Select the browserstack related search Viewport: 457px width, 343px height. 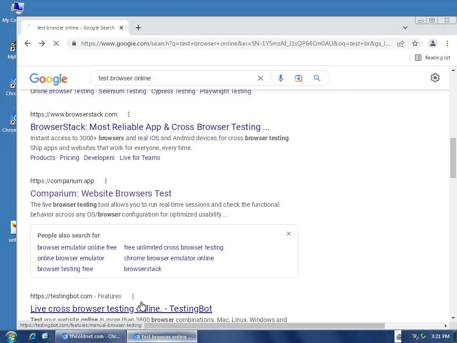(143, 269)
